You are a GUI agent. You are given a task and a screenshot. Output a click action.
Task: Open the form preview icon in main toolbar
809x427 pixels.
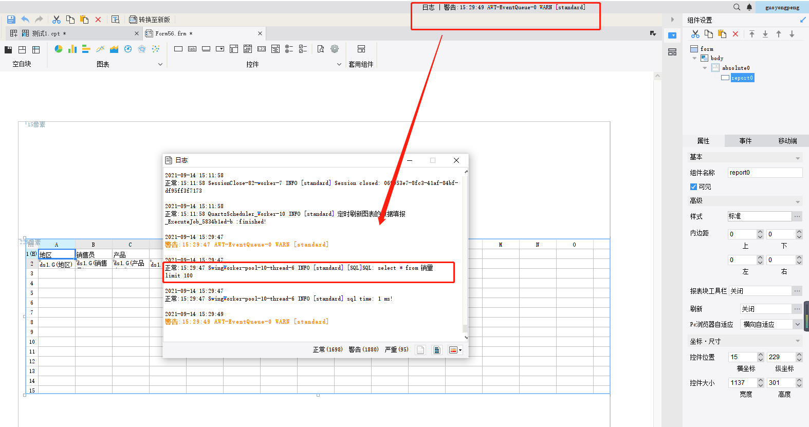(x=116, y=20)
